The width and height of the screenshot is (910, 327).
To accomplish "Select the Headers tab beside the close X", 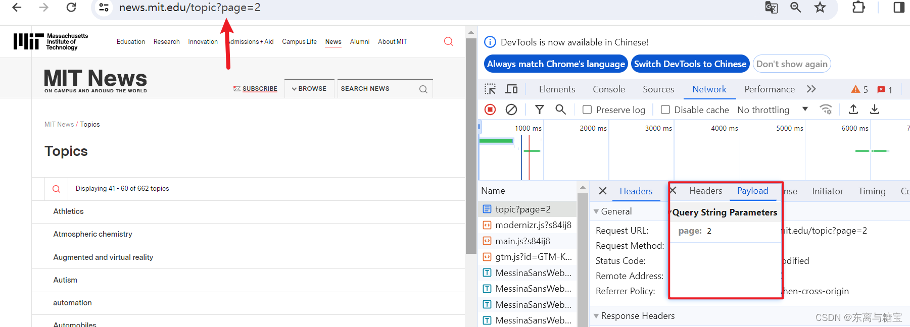I will click(x=636, y=191).
